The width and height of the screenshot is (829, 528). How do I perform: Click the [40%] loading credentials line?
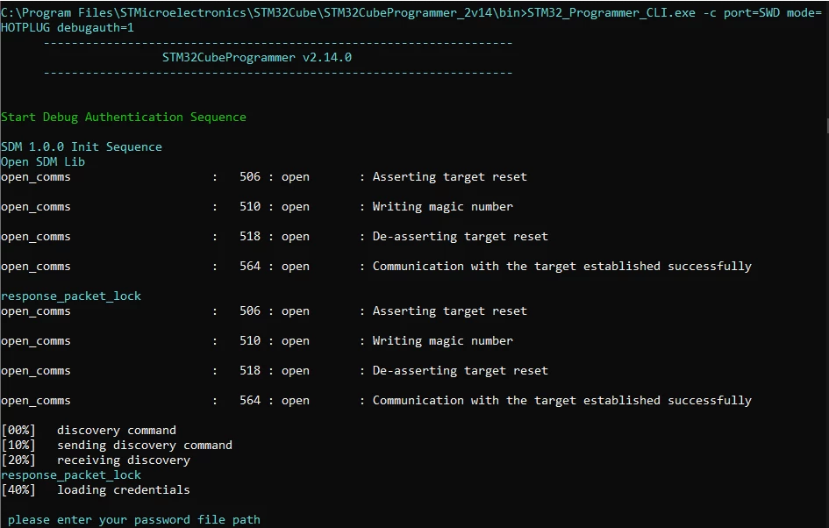pos(96,490)
